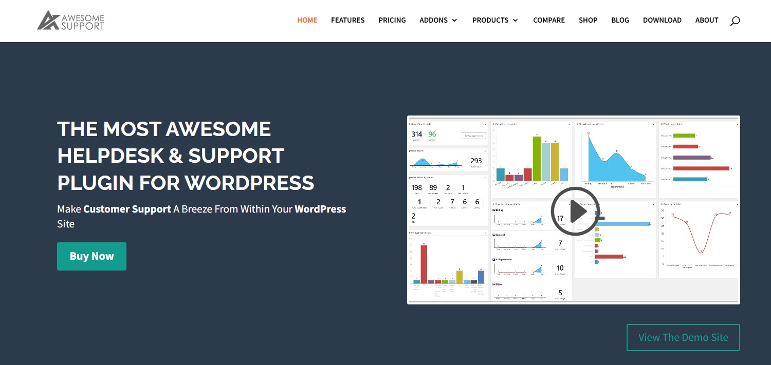The width and height of the screenshot is (771, 365).
Task: Open the Blog link
Action: 620,20
